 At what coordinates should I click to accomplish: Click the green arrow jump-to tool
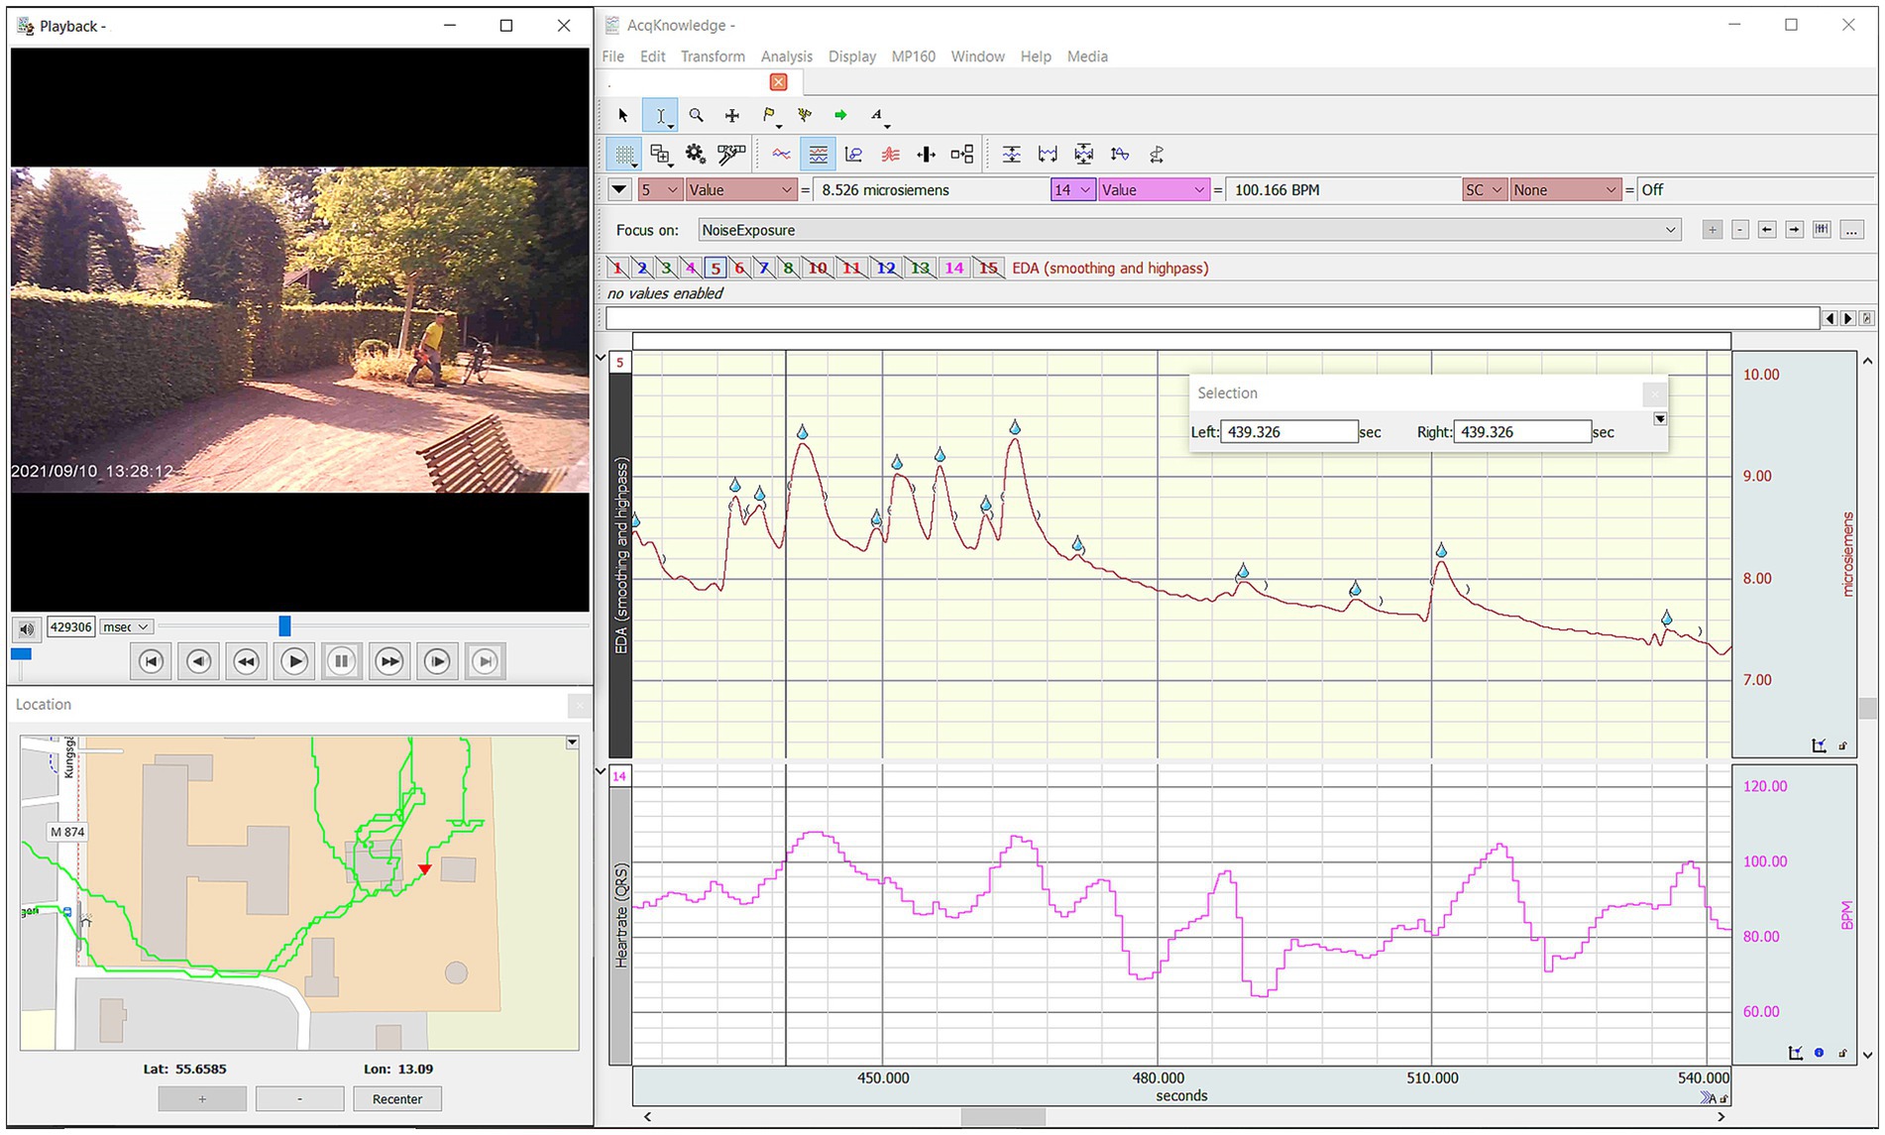coord(840,116)
